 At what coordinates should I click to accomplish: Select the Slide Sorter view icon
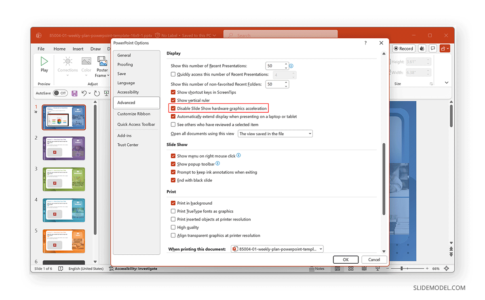(351, 269)
